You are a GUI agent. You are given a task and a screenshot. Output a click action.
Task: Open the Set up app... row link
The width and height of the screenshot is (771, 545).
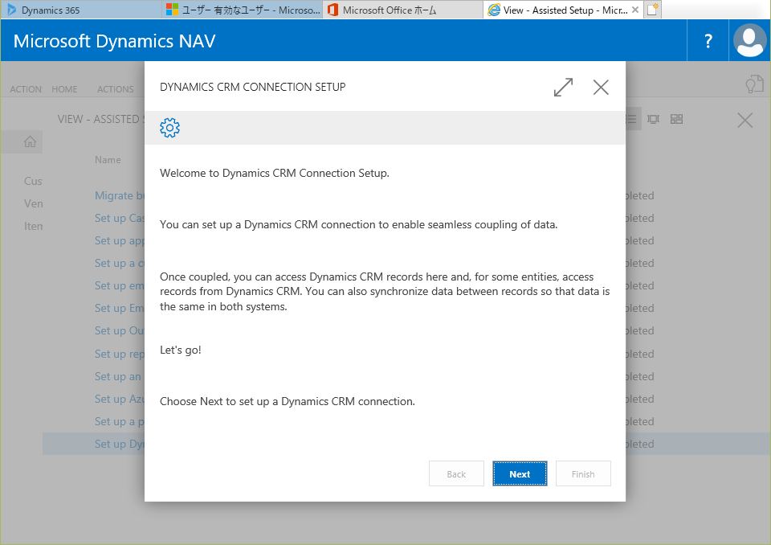pos(120,240)
